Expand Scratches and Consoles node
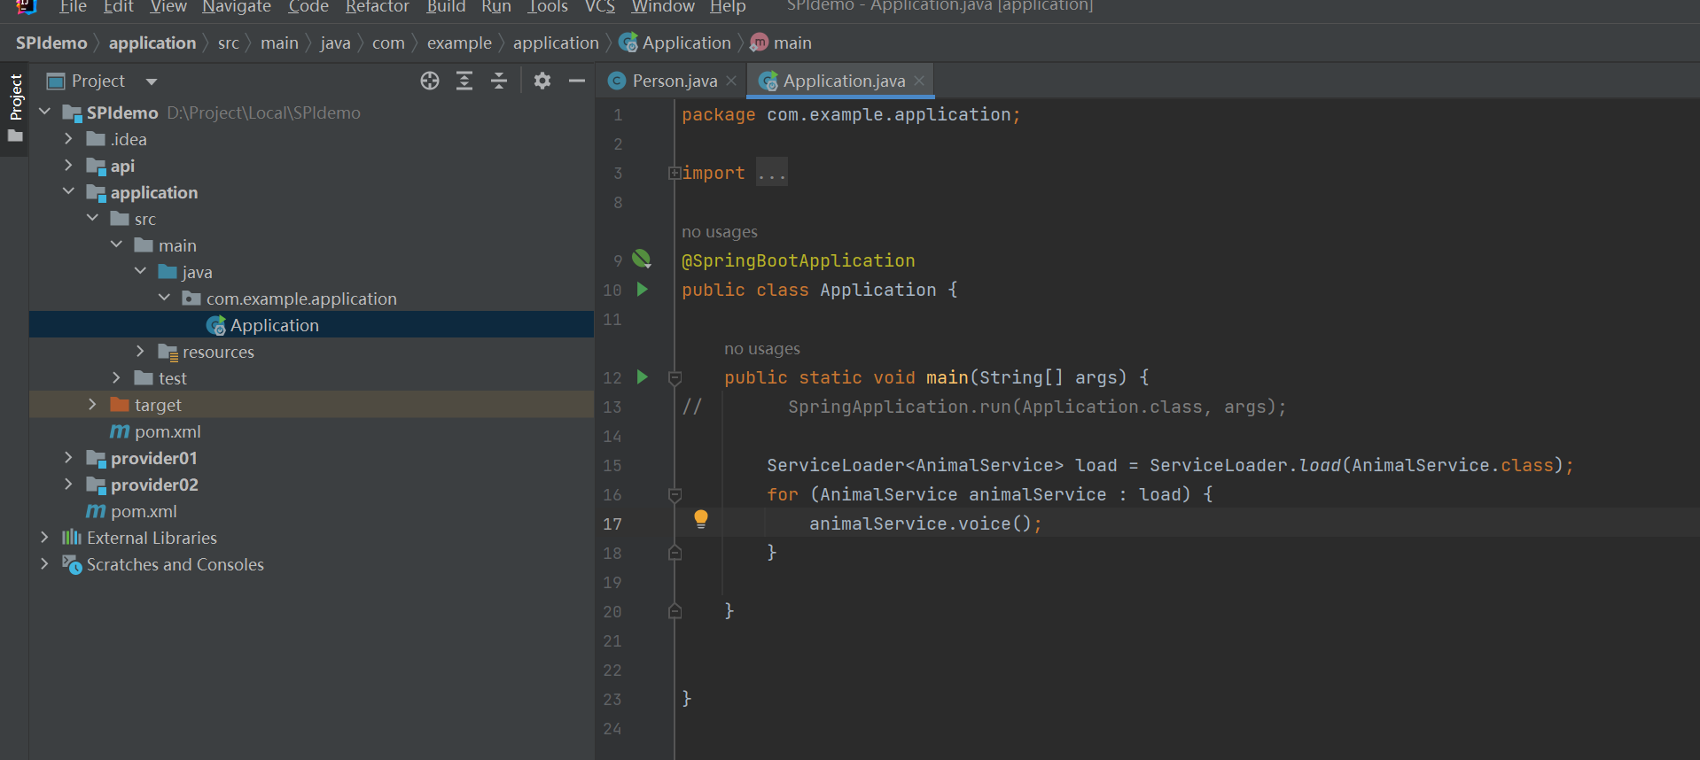 tap(44, 563)
